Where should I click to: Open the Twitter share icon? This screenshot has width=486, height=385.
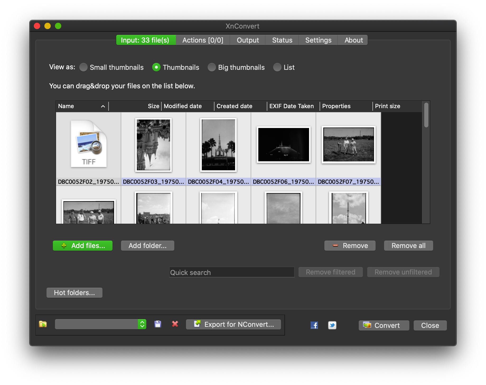332,325
